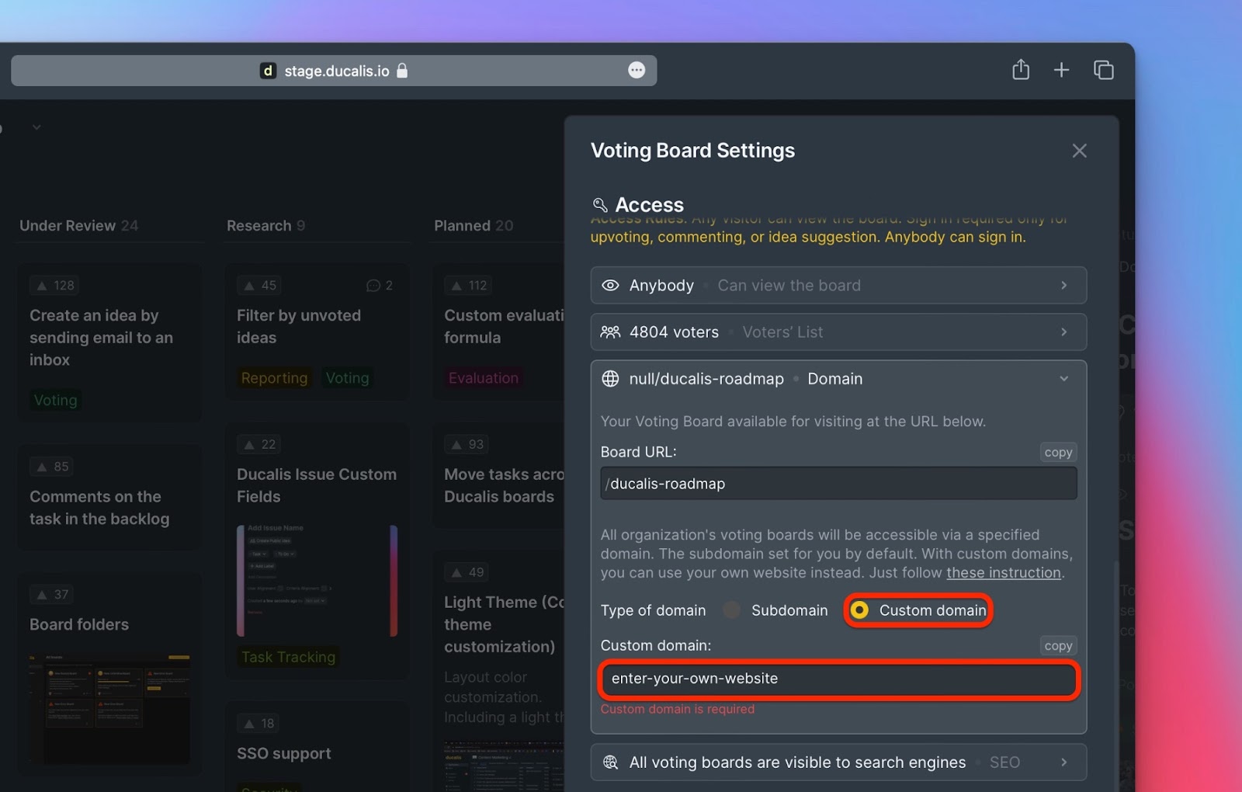Click upvote triangle on 37 card
This screenshot has width=1242, height=792.
point(42,595)
